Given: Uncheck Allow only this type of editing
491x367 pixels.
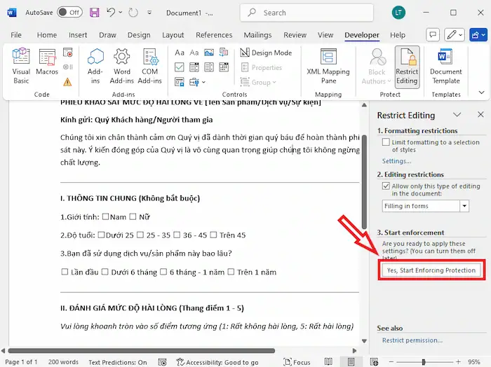Looking at the screenshot, I should coord(386,186).
